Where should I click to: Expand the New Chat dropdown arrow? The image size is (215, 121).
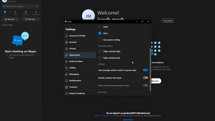(x=37, y=19)
